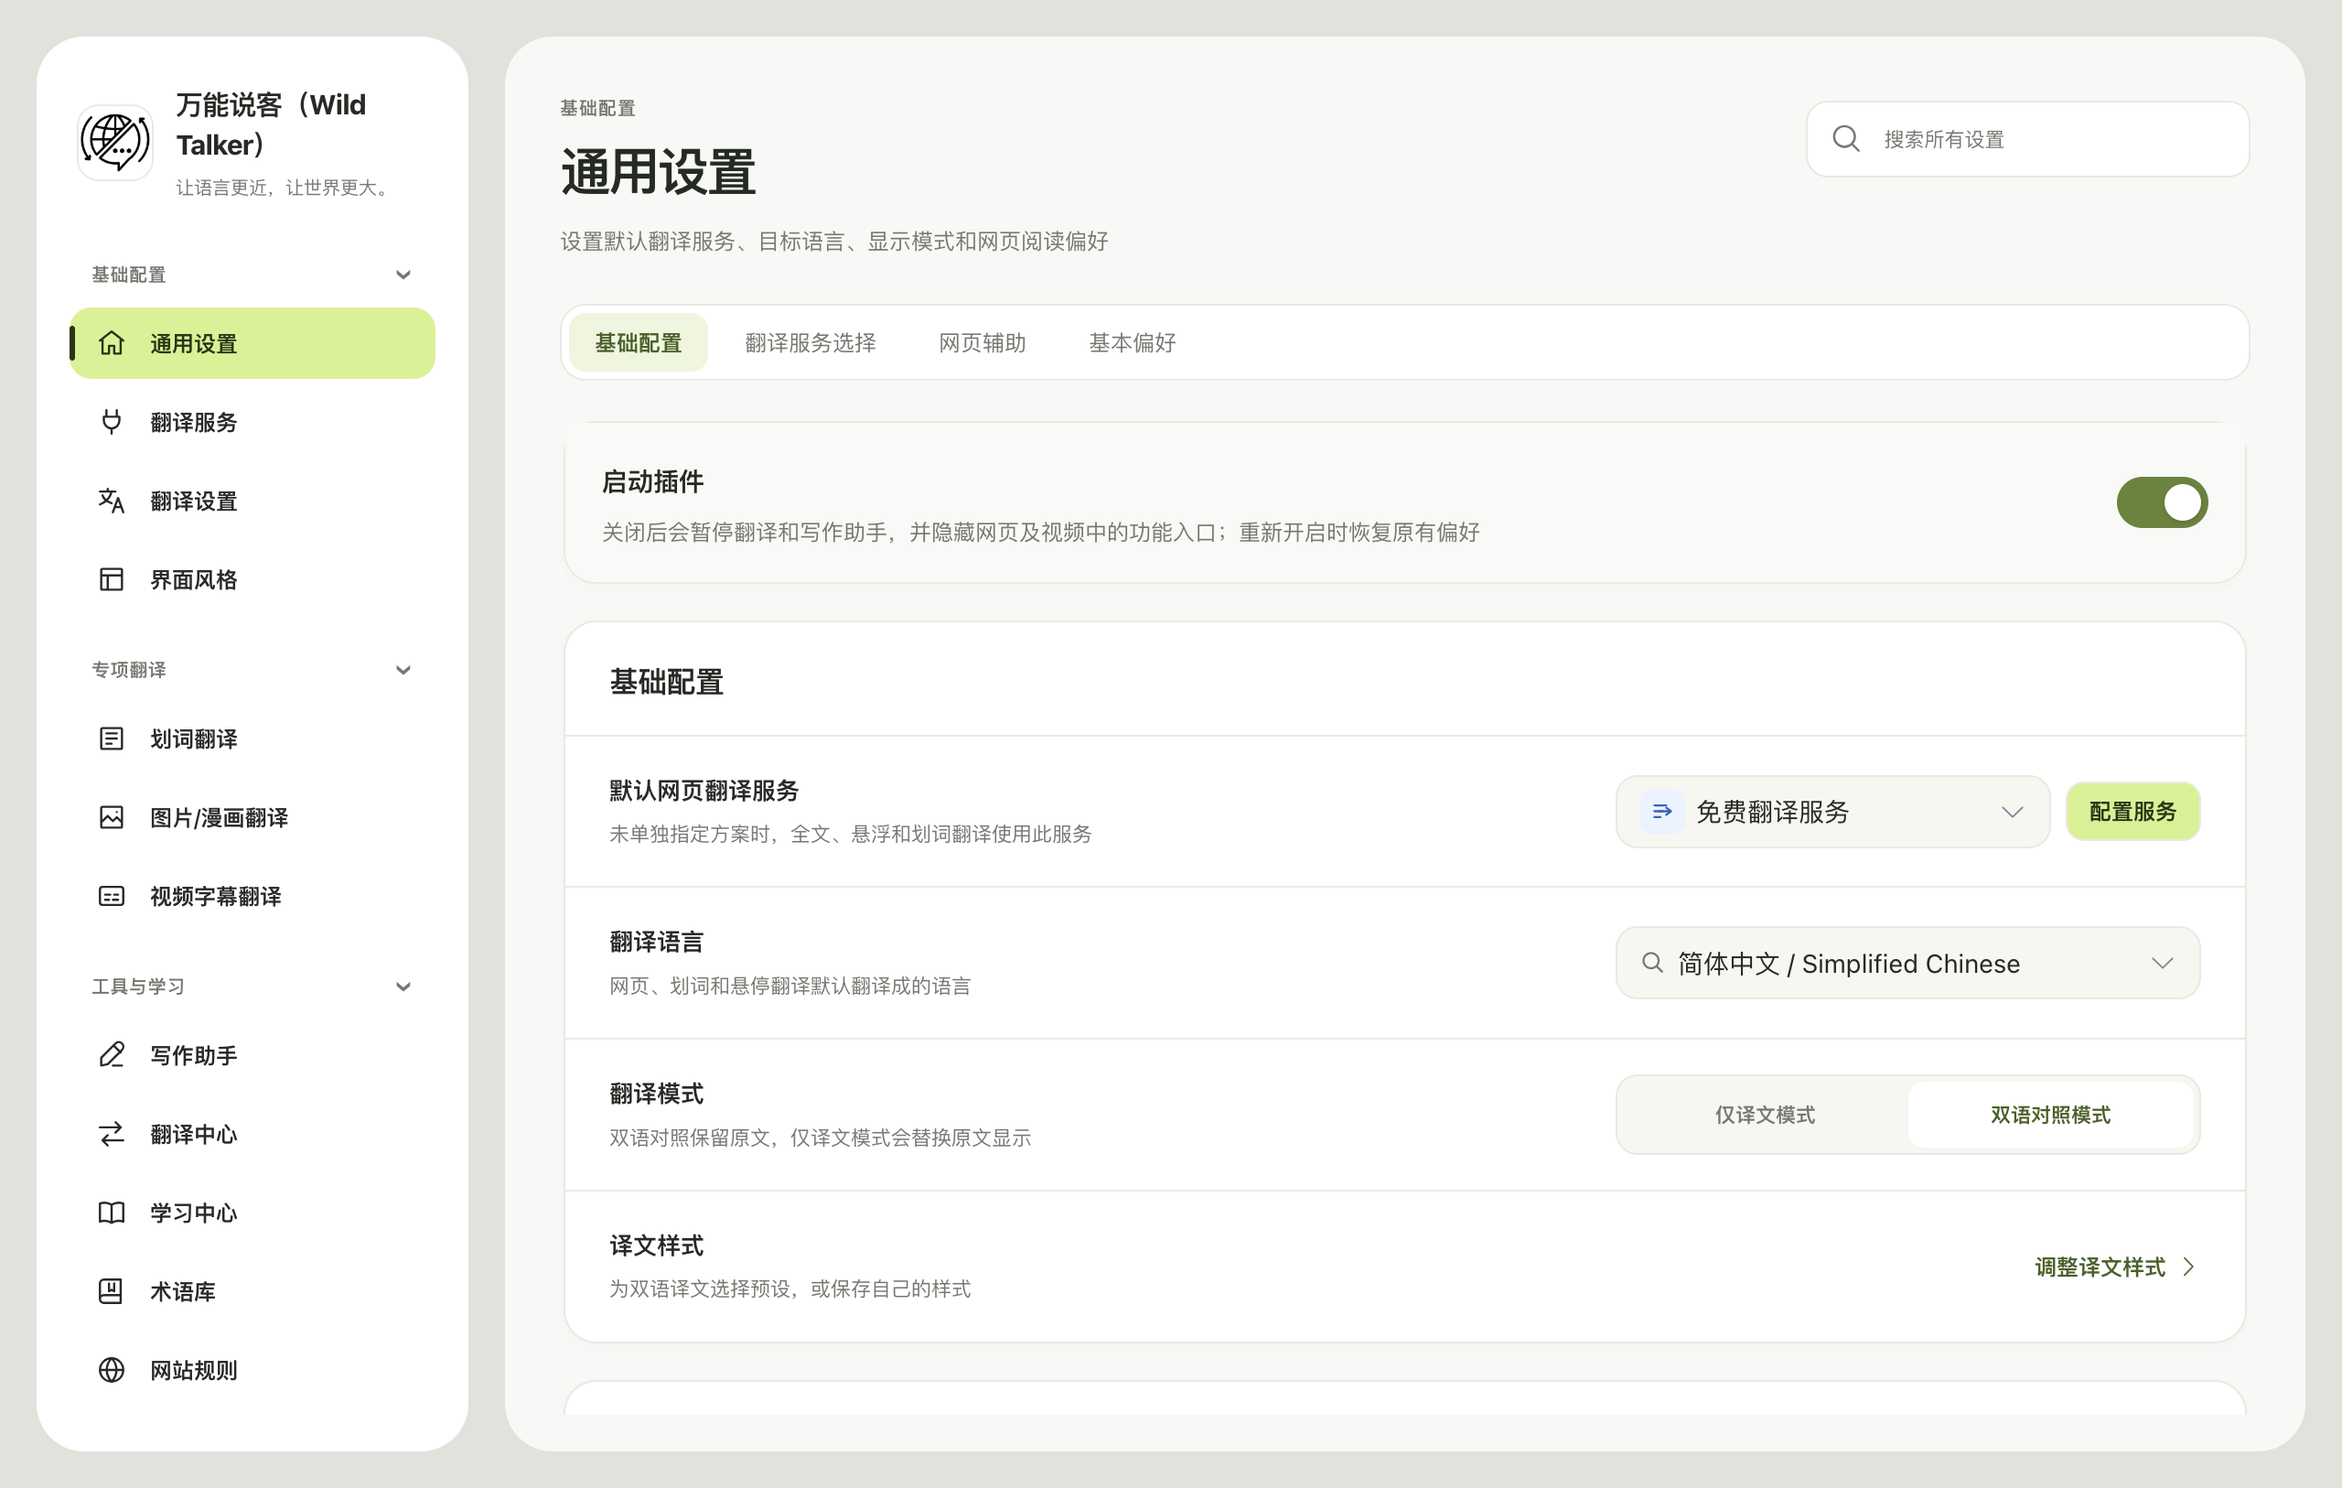Click the translate icon beside 翻译设置
Viewport: 2342px width, 1488px height.
112,501
